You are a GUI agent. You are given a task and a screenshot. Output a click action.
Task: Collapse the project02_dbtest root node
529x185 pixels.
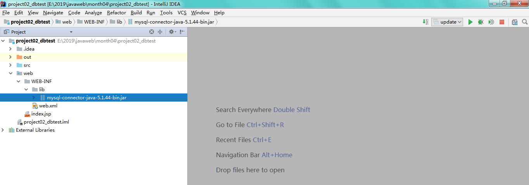[x=3, y=41]
